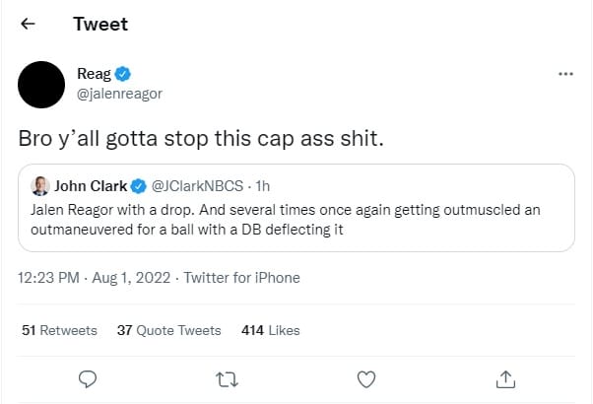This screenshot has width=593, height=404.
Task: Click the Tweet page header title
Action: tap(100, 24)
